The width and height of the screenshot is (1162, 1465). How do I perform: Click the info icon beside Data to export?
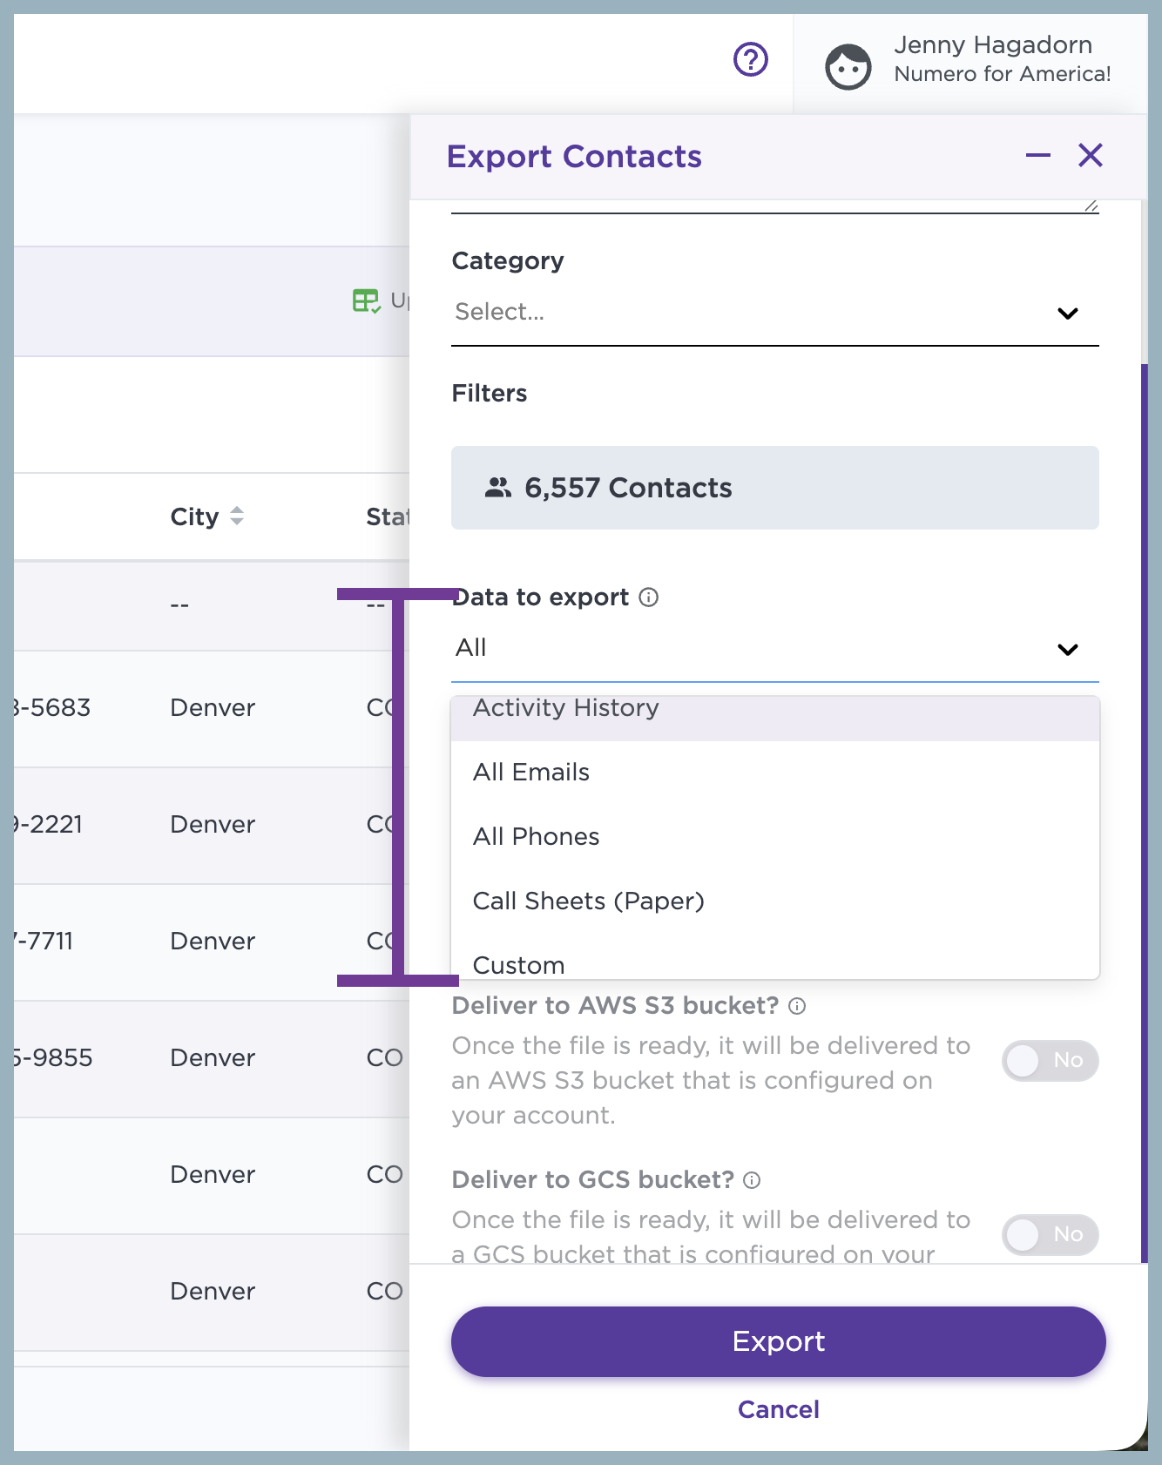point(649,597)
